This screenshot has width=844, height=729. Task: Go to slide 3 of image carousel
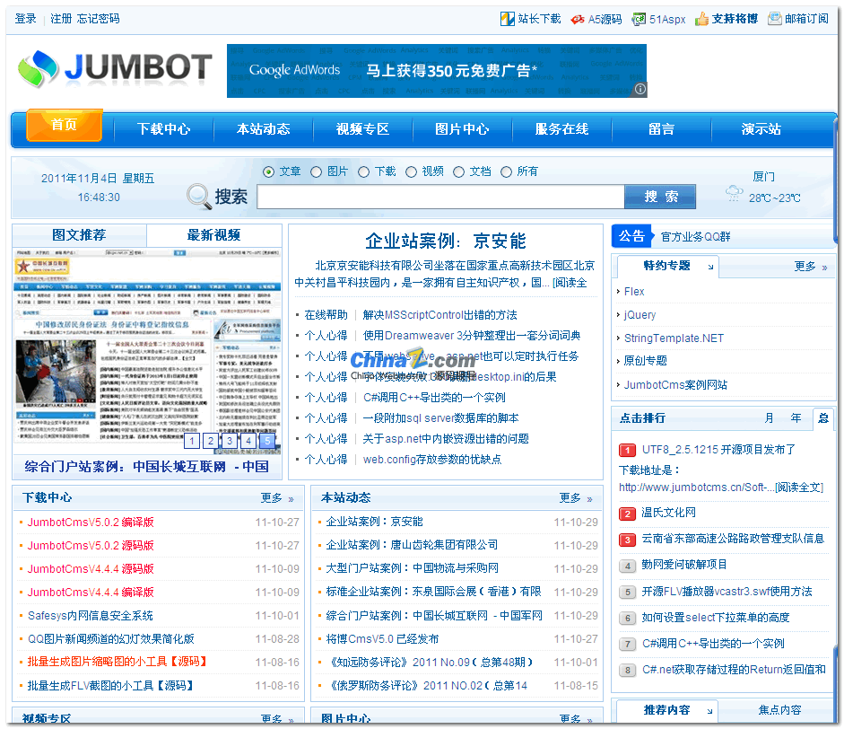[x=230, y=441]
